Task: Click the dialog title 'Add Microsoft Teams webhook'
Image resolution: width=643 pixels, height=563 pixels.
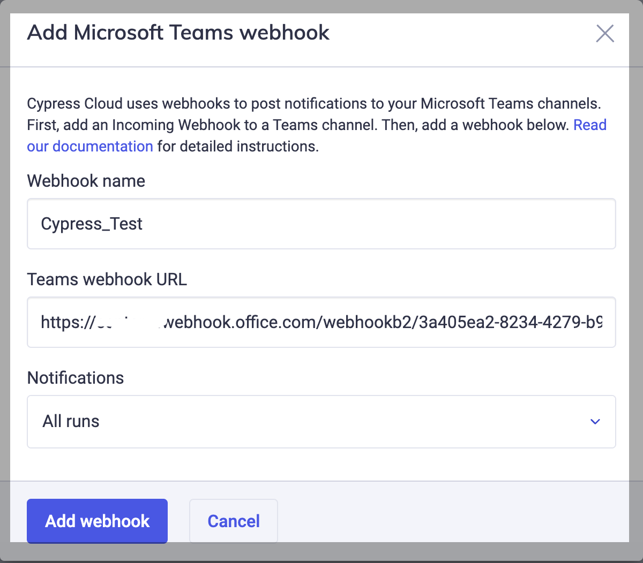Action: click(178, 33)
